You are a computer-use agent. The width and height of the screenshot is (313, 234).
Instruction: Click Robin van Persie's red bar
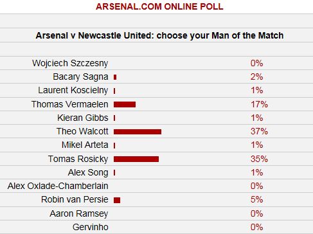click(x=117, y=200)
